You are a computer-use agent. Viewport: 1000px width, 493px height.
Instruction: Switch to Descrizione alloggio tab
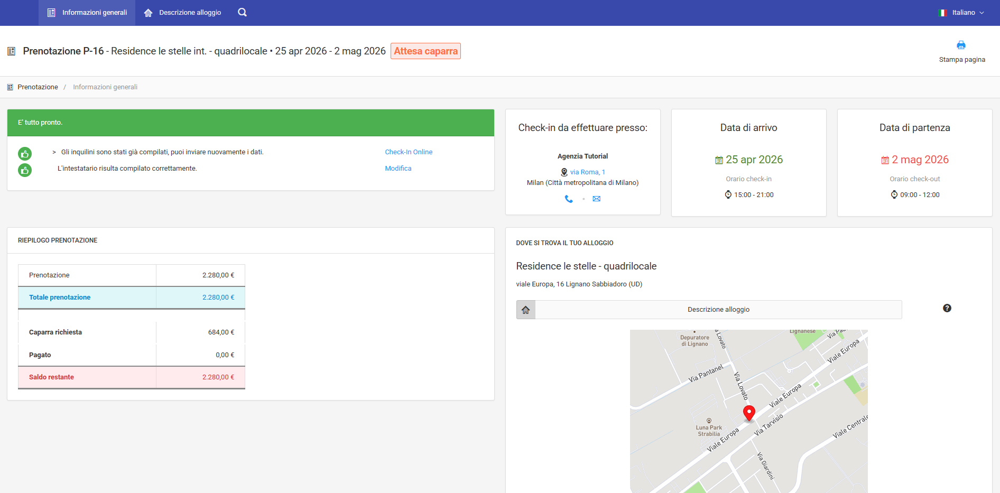pyautogui.click(x=183, y=13)
